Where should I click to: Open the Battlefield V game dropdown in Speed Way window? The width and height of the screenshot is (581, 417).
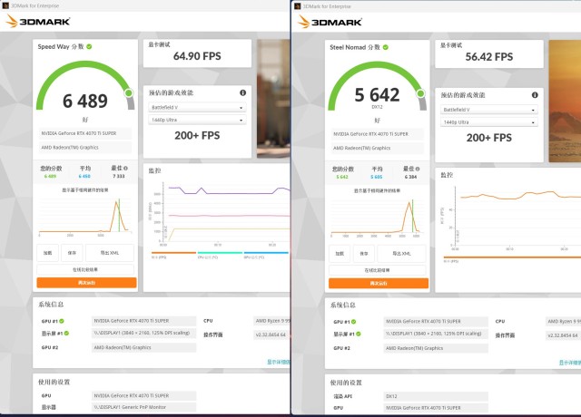coord(197,107)
